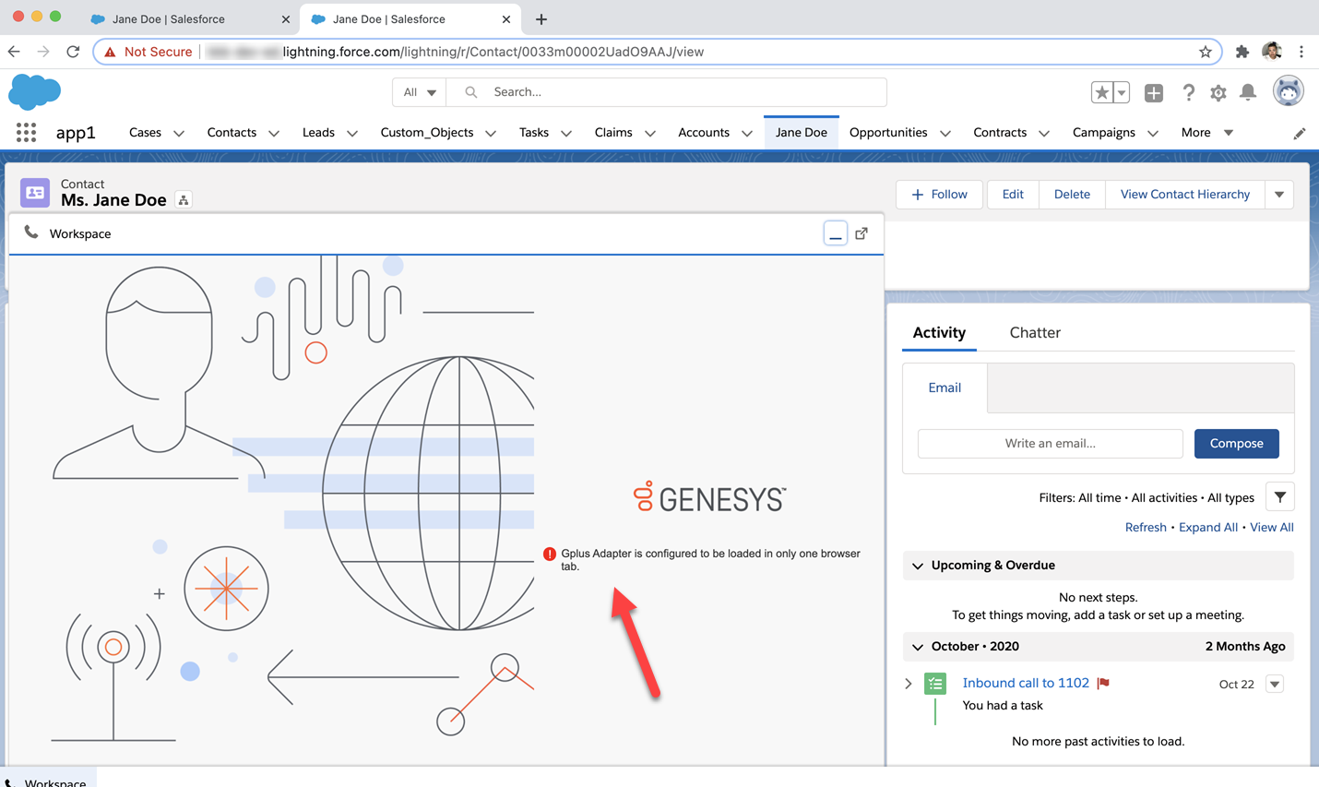Click the Contact record icon
The width and height of the screenshot is (1319, 787).
coord(35,193)
